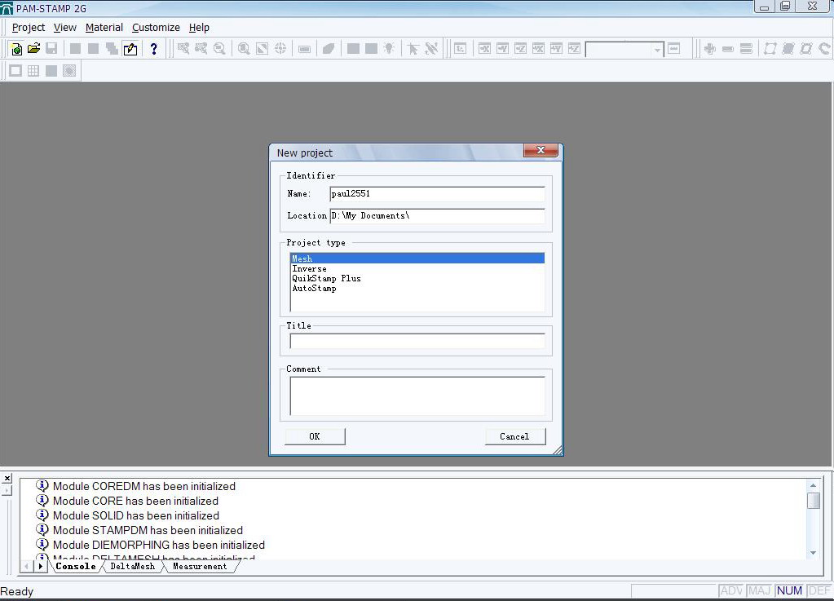Click the +Y view direction icon

pyautogui.click(x=556, y=49)
